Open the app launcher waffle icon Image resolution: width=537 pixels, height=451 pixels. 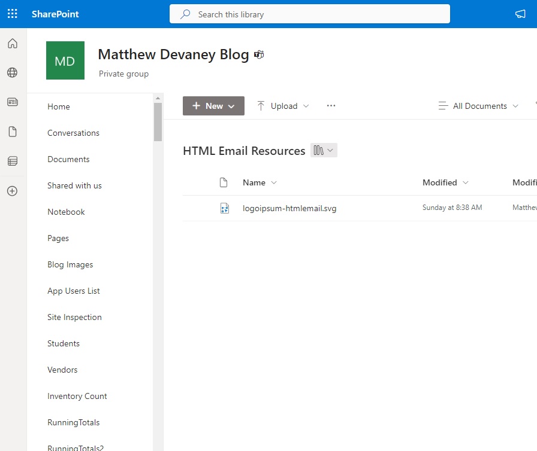[x=13, y=14]
